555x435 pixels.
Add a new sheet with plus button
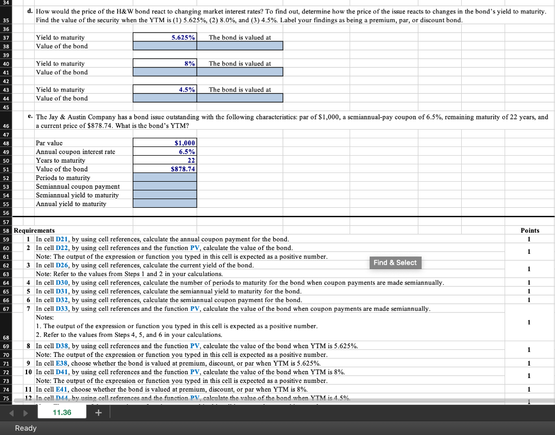(99, 413)
